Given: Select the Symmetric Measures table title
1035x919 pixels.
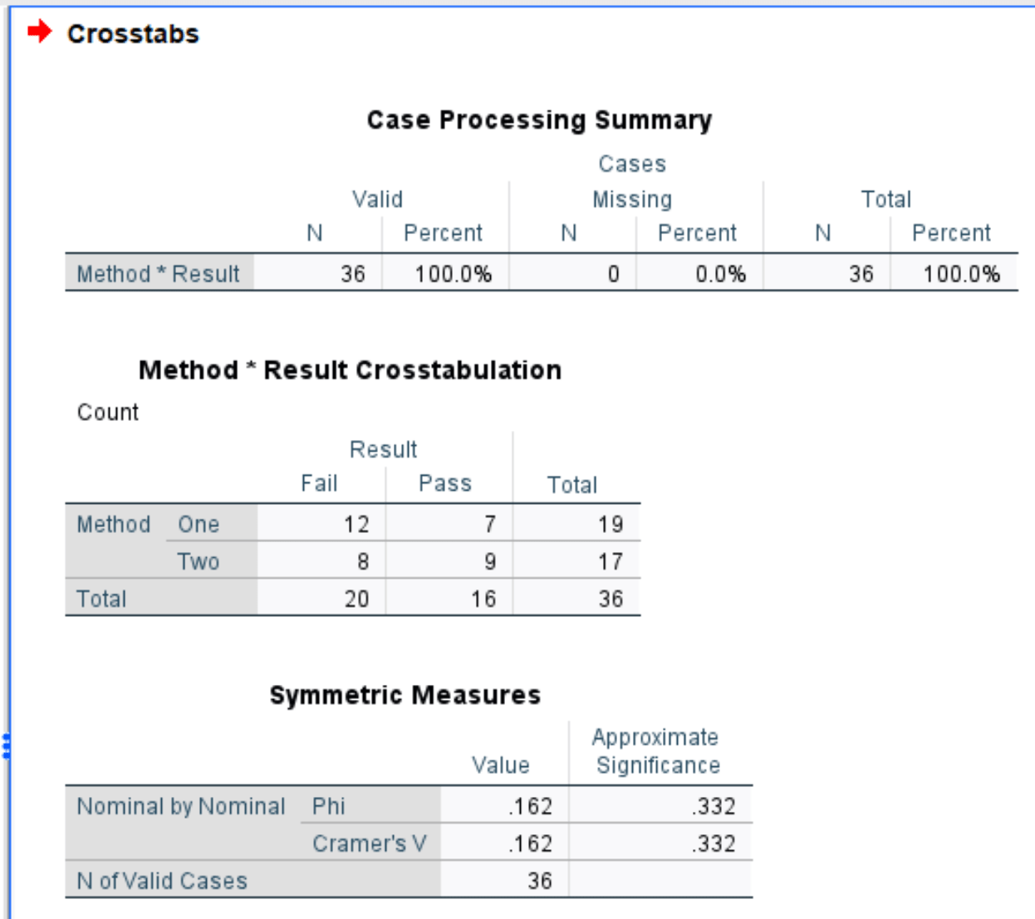Looking at the screenshot, I should click(405, 696).
